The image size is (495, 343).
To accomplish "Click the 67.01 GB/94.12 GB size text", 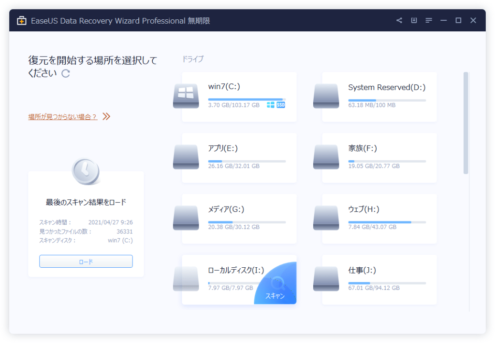I will [x=374, y=288].
